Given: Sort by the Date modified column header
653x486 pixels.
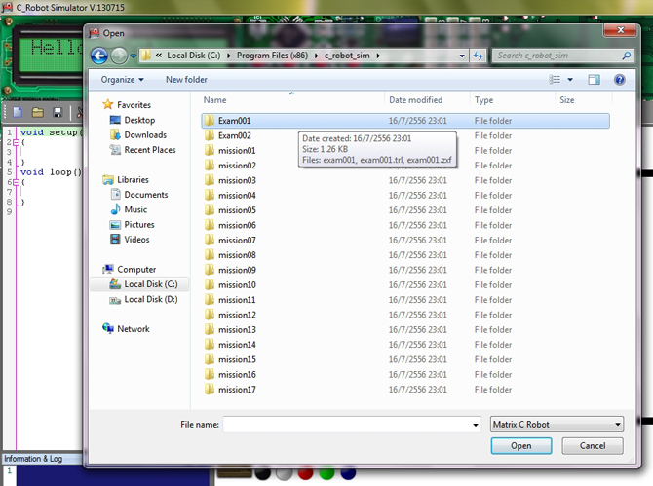Looking at the screenshot, I should click(415, 100).
